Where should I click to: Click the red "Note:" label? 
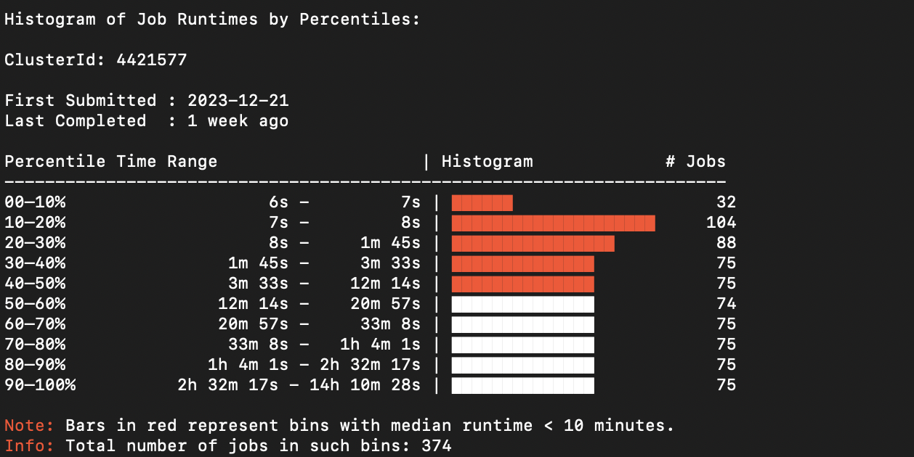point(29,425)
